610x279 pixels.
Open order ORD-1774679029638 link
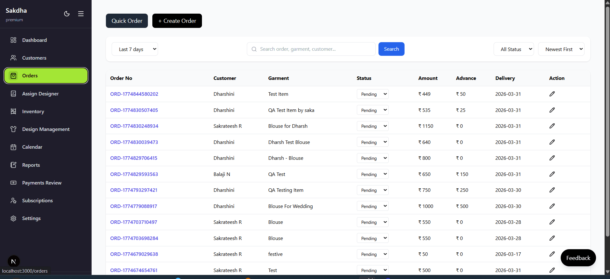[x=134, y=254]
